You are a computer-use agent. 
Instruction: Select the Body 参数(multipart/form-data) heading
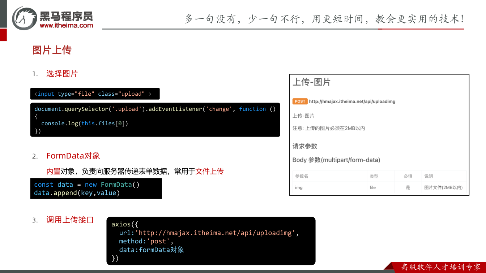(x=336, y=160)
